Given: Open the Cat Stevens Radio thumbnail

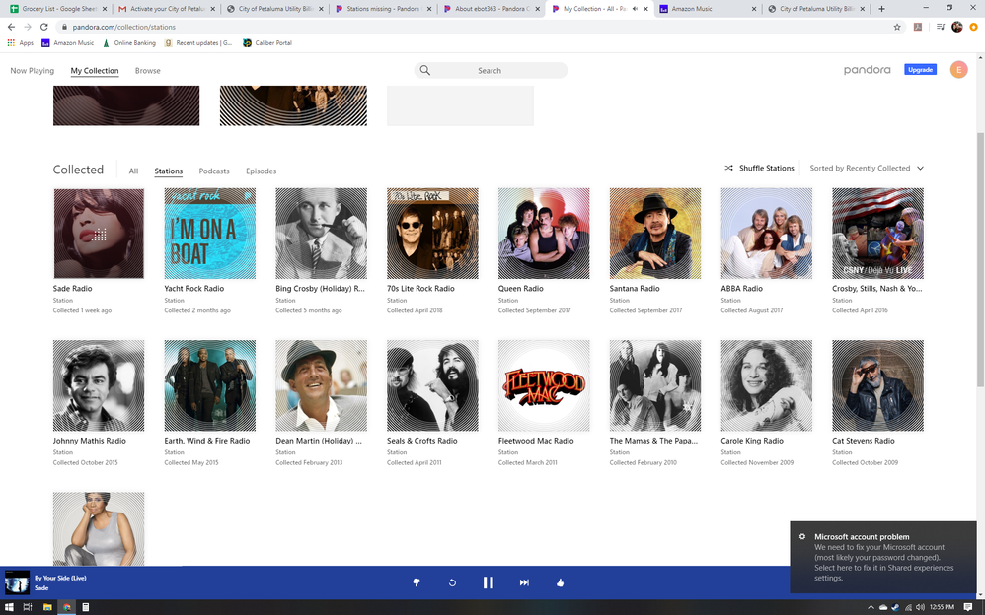Looking at the screenshot, I should pyautogui.click(x=877, y=385).
